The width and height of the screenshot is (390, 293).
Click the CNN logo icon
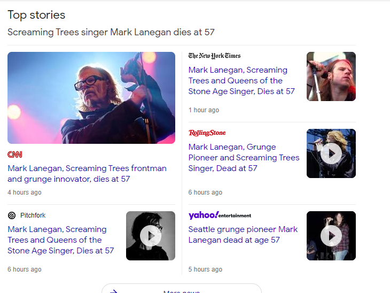tap(15, 155)
